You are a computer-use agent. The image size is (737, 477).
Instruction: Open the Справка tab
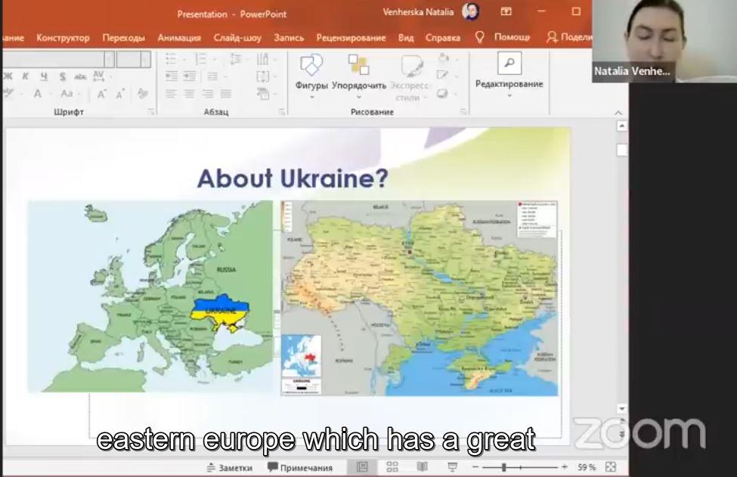pos(443,38)
